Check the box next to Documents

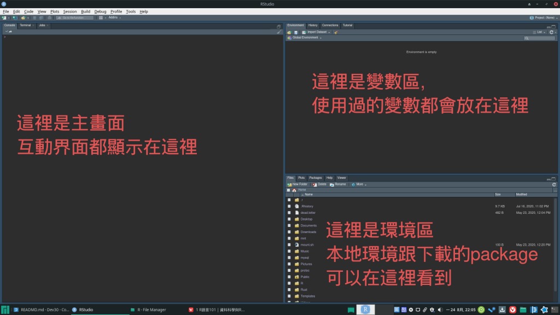(x=289, y=226)
